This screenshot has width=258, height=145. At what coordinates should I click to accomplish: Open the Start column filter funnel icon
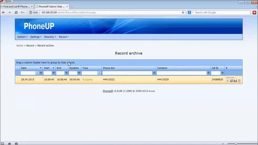point(54,73)
